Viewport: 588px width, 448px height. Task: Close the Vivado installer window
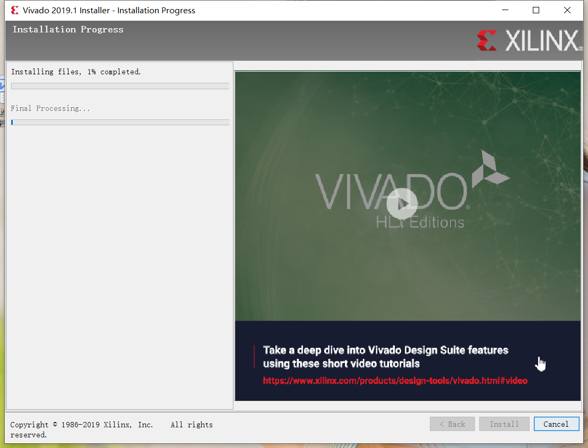[567, 10]
